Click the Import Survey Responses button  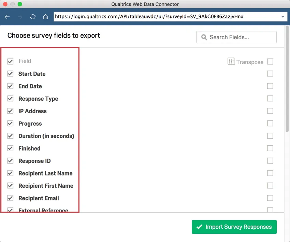click(234, 227)
